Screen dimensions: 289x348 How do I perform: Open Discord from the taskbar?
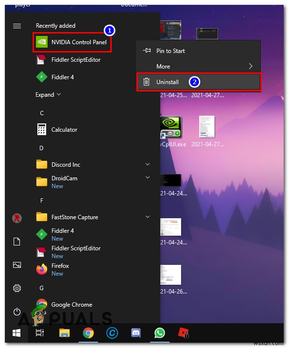pyautogui.click(x=136, y=333)
